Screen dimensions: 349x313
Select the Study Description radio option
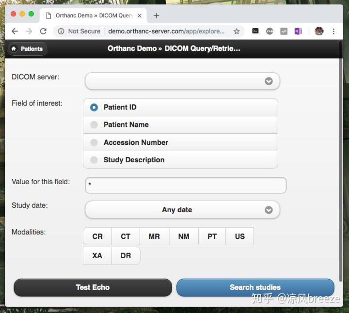click(180, 160)
